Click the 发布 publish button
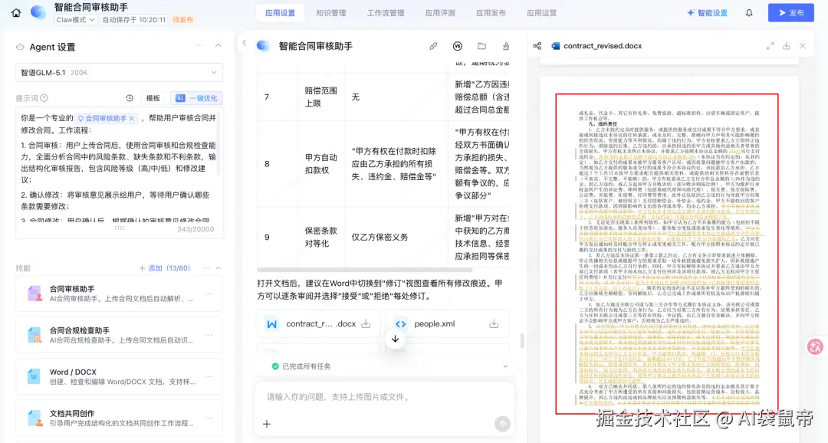This screenshot has width=828, height=443. coord(791,13)
